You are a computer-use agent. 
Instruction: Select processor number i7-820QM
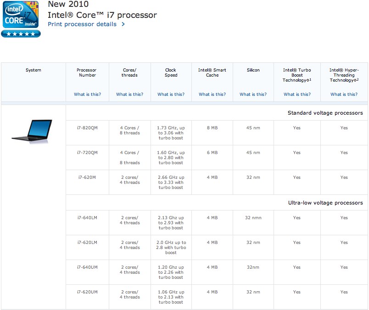coord(87,128)
